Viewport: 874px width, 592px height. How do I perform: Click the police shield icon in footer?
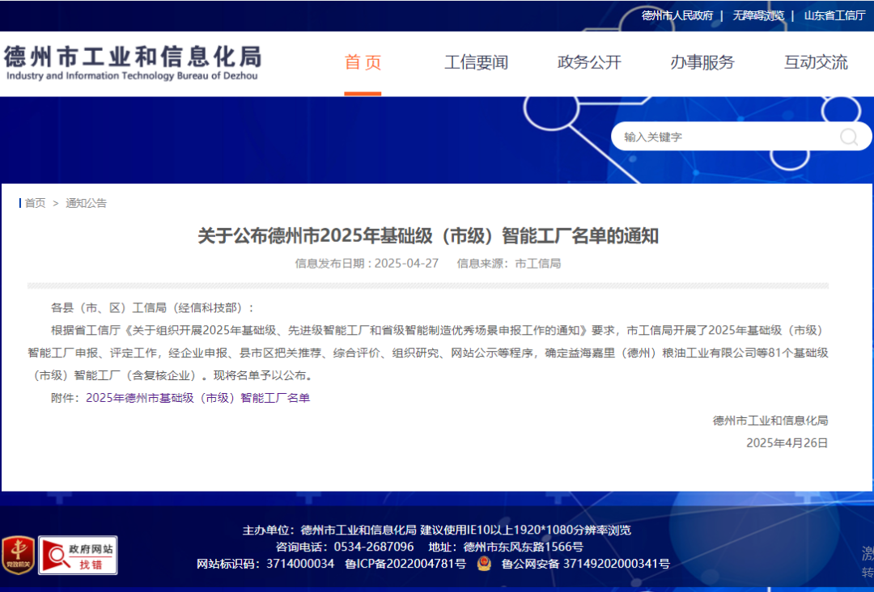484,564
